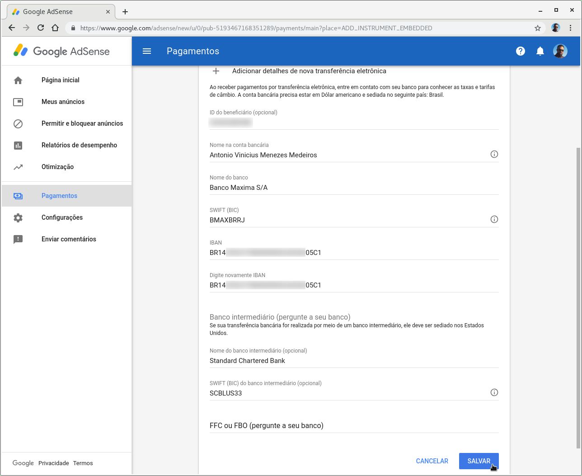Show info for SWIFT (BIC) field
Viewport: 582px width, 476px height.
494,219
